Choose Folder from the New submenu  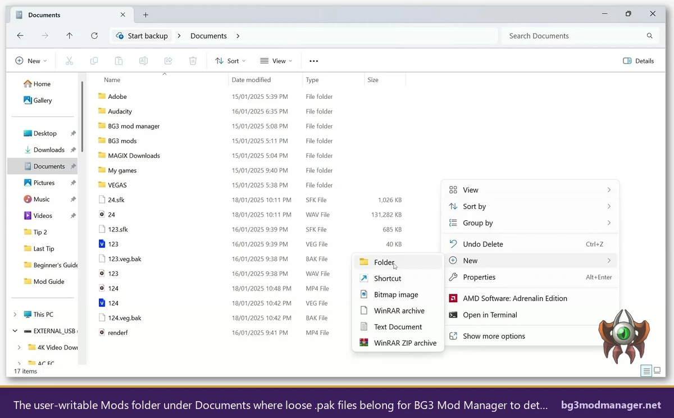click(398, 262)
